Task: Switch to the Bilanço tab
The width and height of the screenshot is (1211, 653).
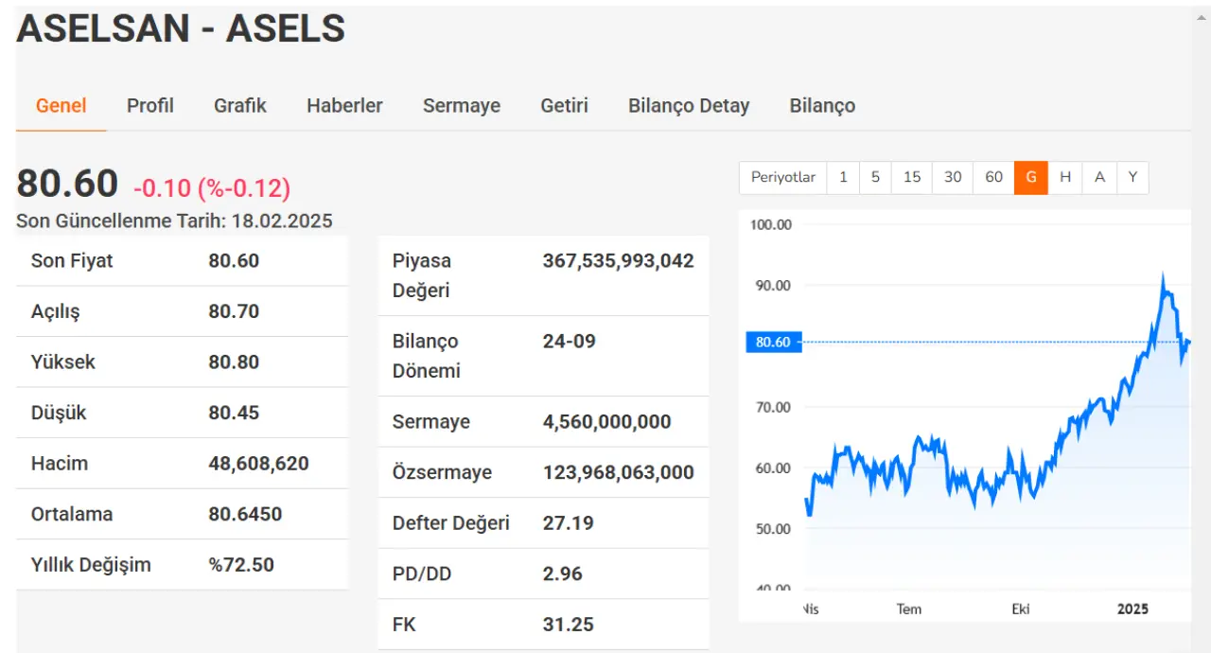Action: click(x=822, y=106)
